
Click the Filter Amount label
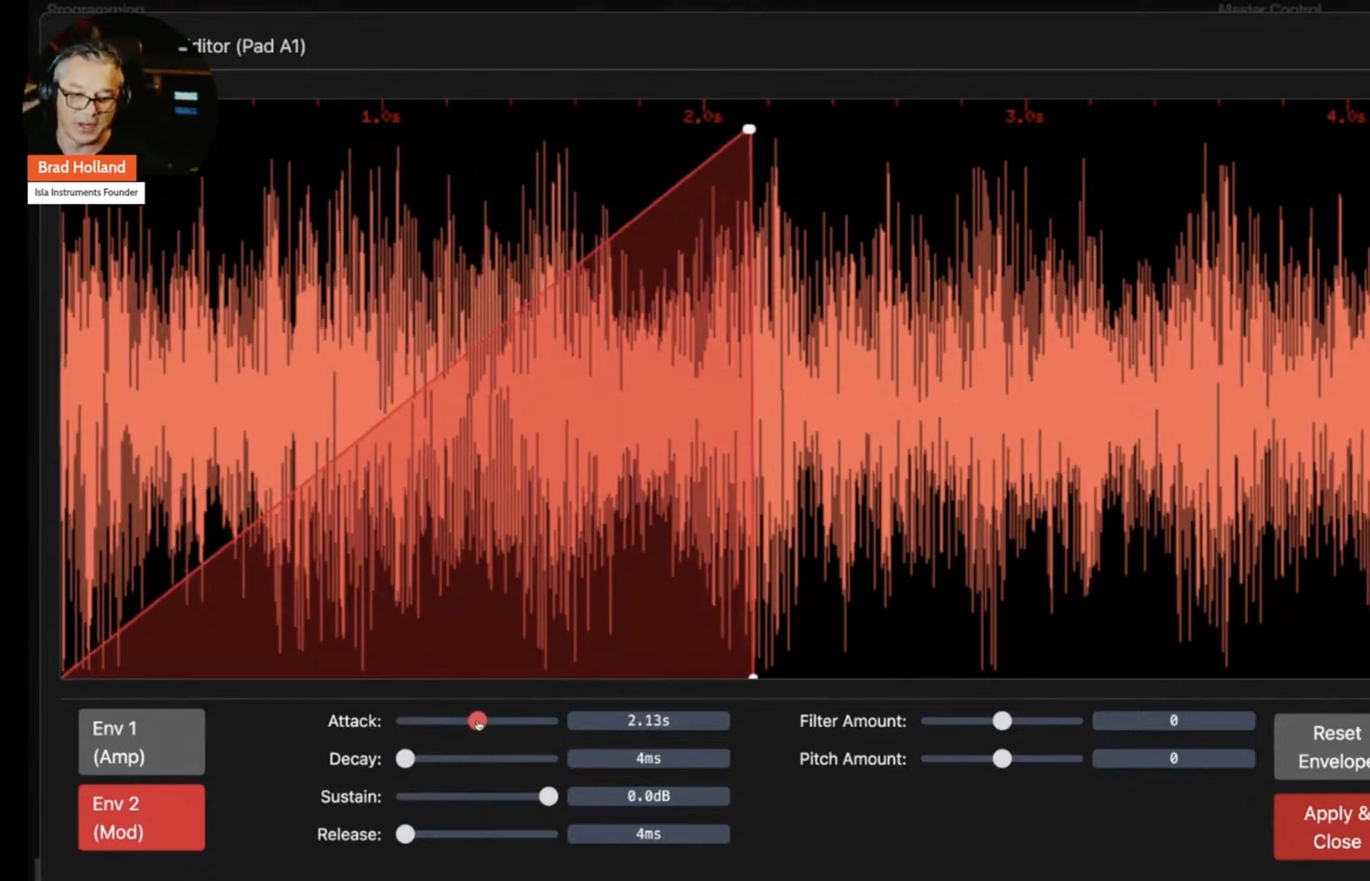[853, 721]
